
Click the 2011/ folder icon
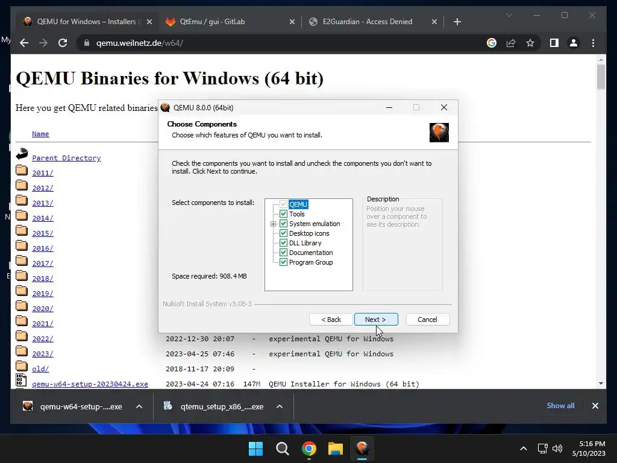pos(22,171)
